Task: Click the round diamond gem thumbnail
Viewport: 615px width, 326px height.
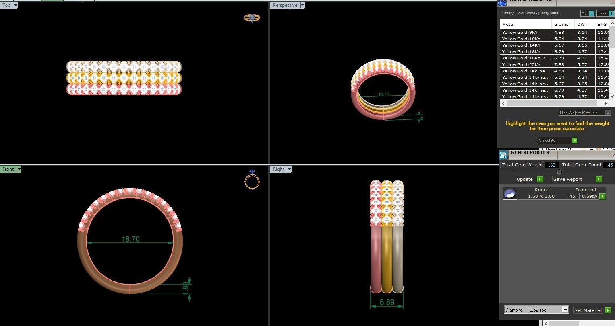Action: pyautogui.click(x=510, y=193)
